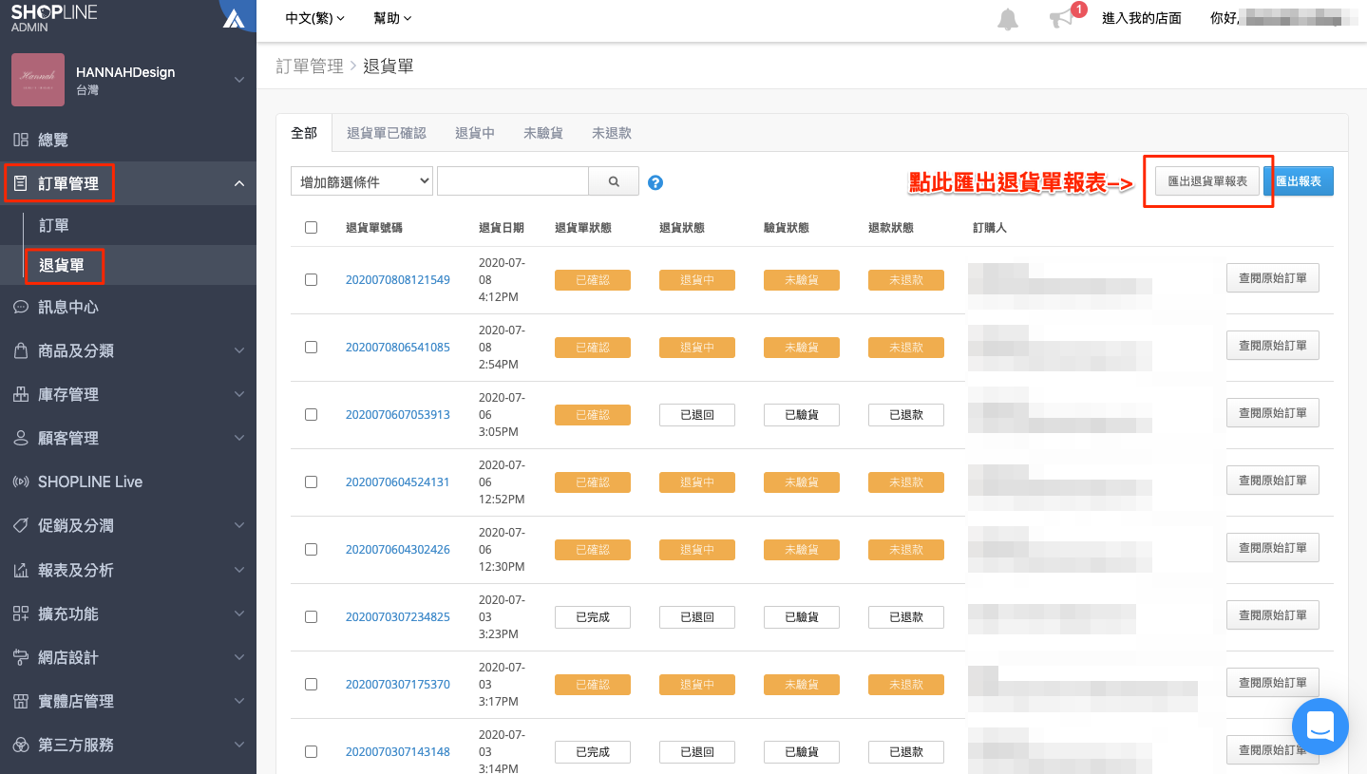Click 進入我的店面 link

coord(1142,18)
